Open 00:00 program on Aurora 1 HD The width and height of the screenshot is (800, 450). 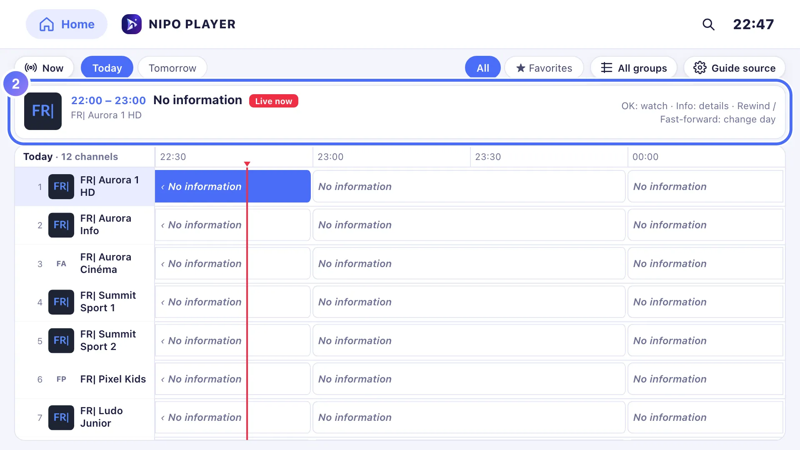click(x=705, y=186)
